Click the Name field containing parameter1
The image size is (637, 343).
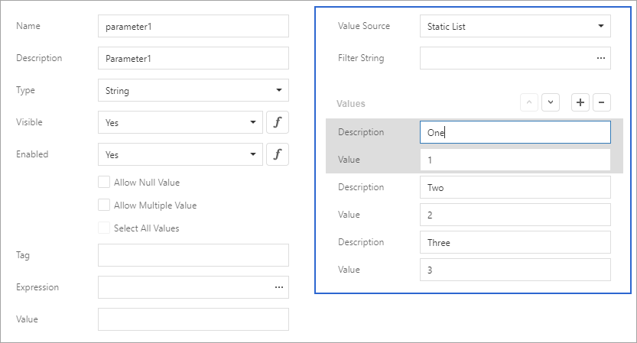[x=193, y=26]
